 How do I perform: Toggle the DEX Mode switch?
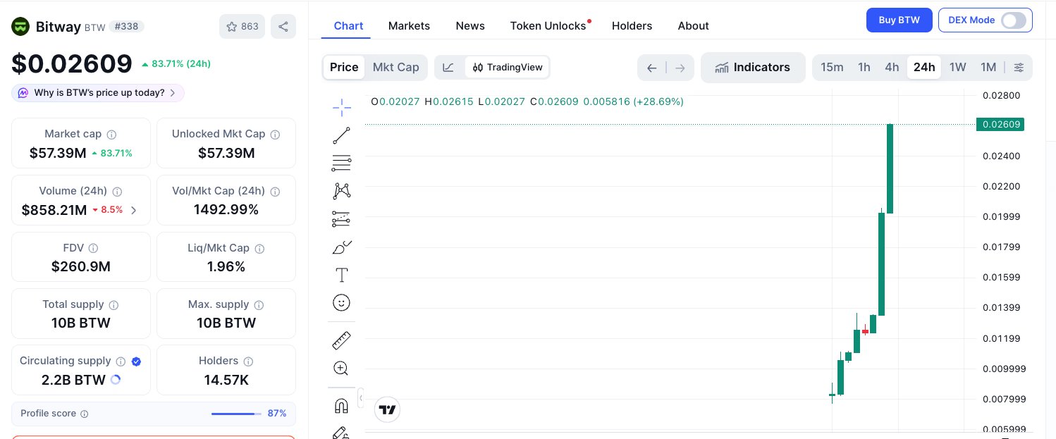1013,20
